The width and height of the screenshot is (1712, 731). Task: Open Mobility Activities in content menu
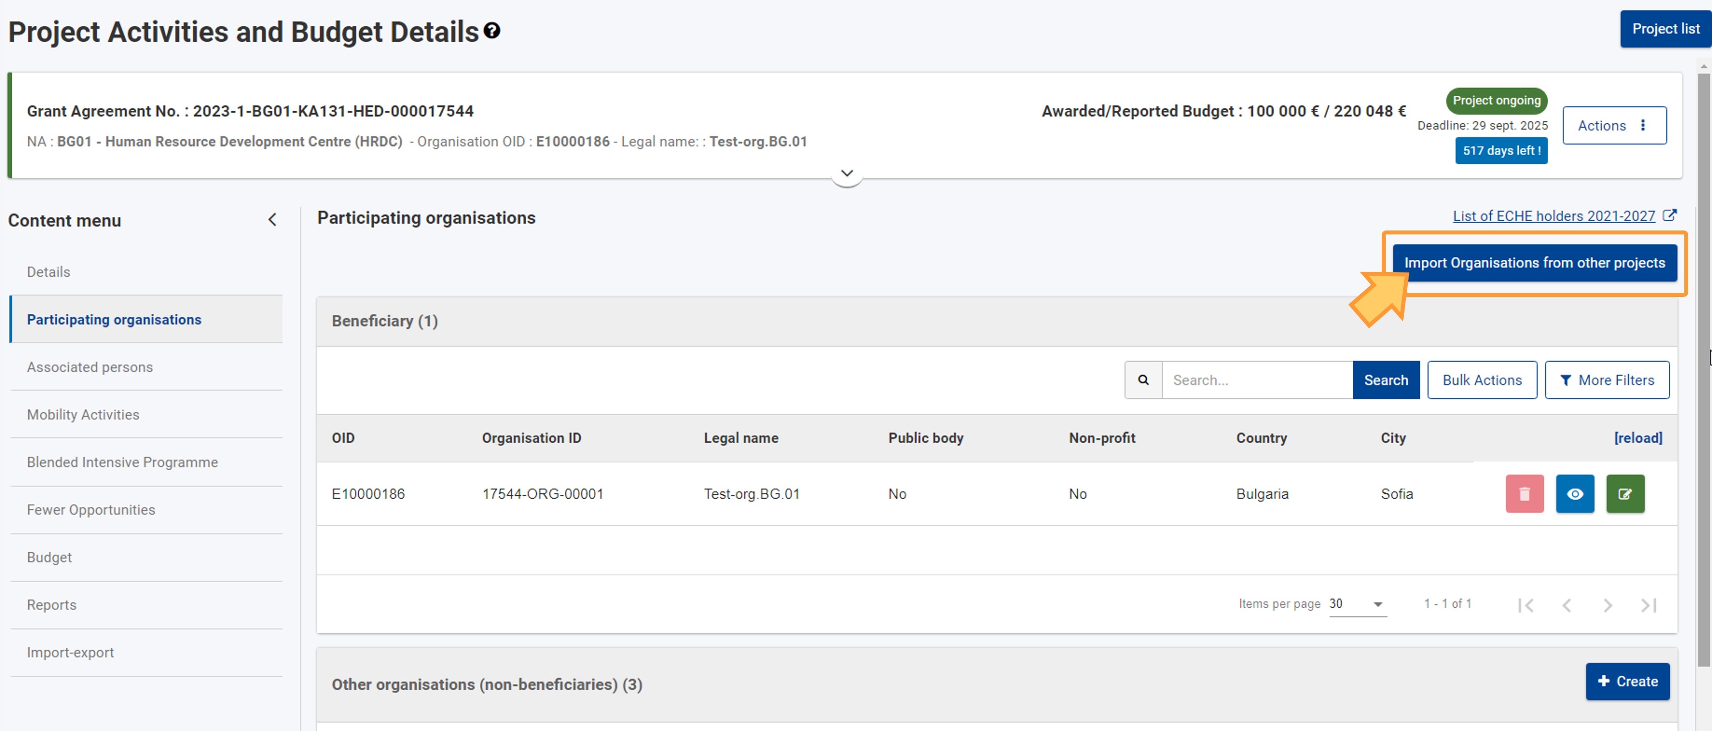(x=83, y=415)
